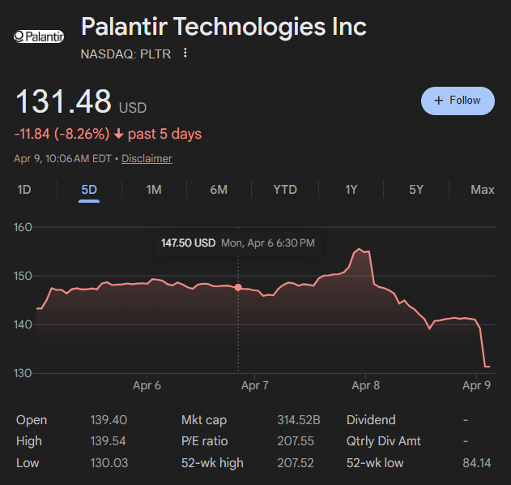Show the 6M chart range
This screenshot has width=511, height=485.
tap(219, 190)
